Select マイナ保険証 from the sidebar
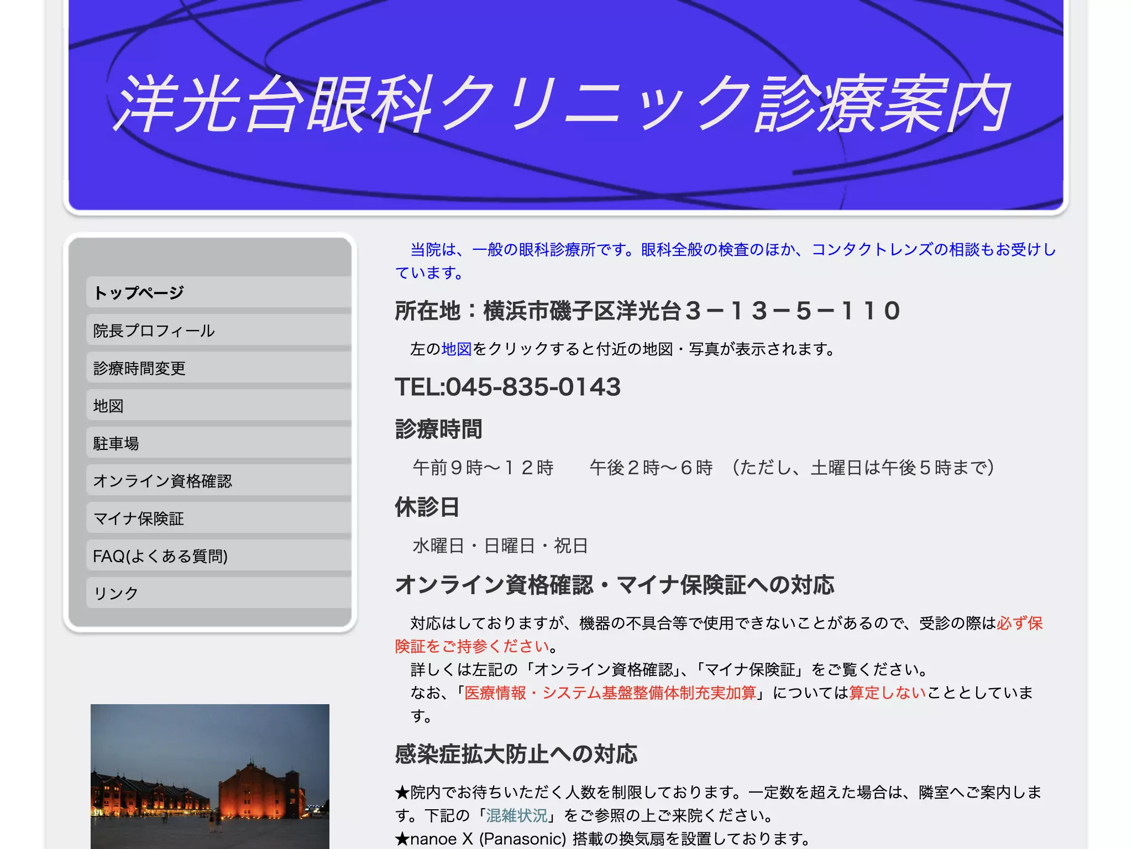This screenshot has width=1132, height=849. pos(219,518)
